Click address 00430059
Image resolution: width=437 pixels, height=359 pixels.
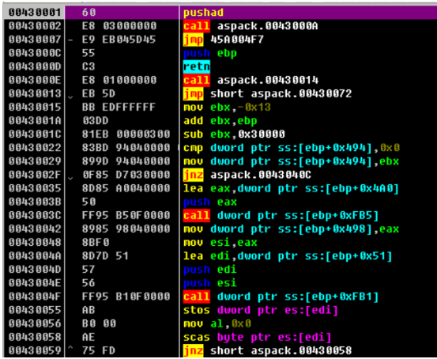click(x=35, y=351)
